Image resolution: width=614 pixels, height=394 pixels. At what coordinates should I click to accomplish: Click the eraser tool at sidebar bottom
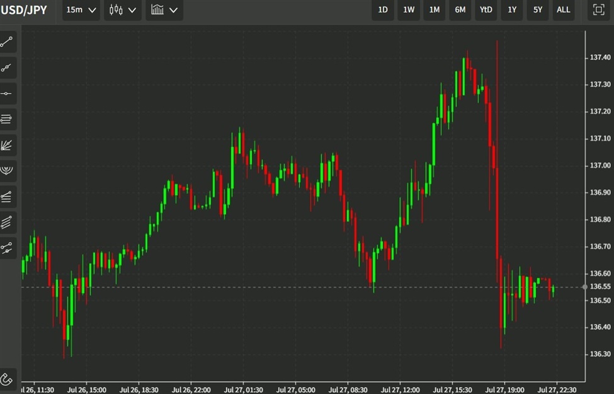pos(8,380)
